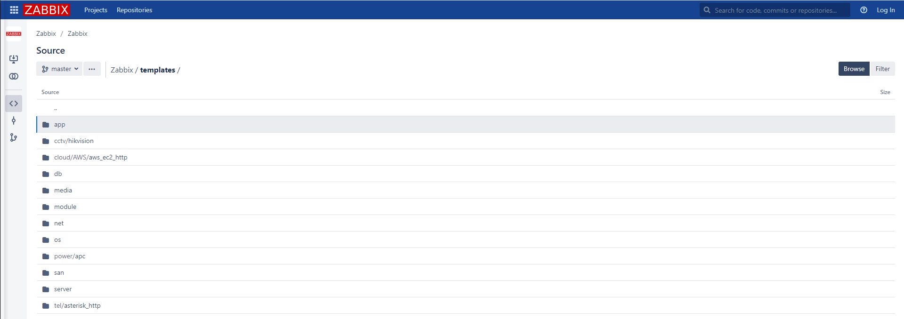Click the Log In link
This screenshot has width=904, height=319.
pos(886,10)
